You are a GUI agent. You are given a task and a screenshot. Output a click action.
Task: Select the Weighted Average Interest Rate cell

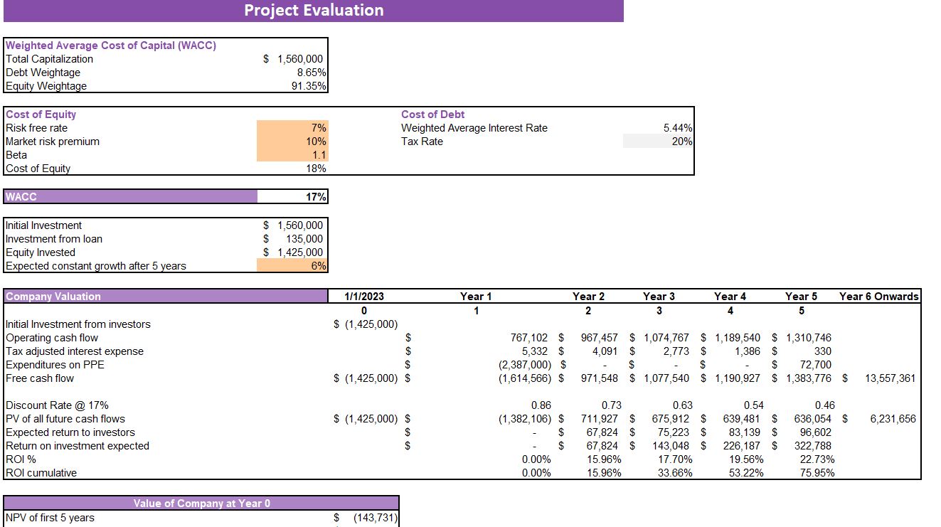coord(672,127)
